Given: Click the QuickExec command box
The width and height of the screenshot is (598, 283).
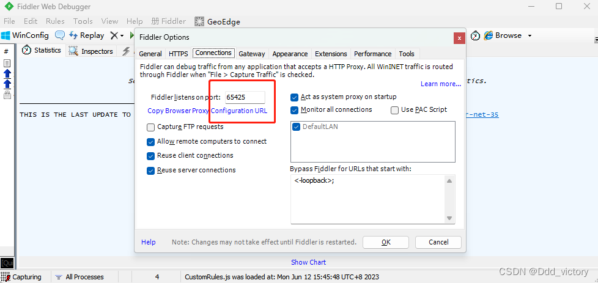Looking at the screenshot, I should point(7,263).
